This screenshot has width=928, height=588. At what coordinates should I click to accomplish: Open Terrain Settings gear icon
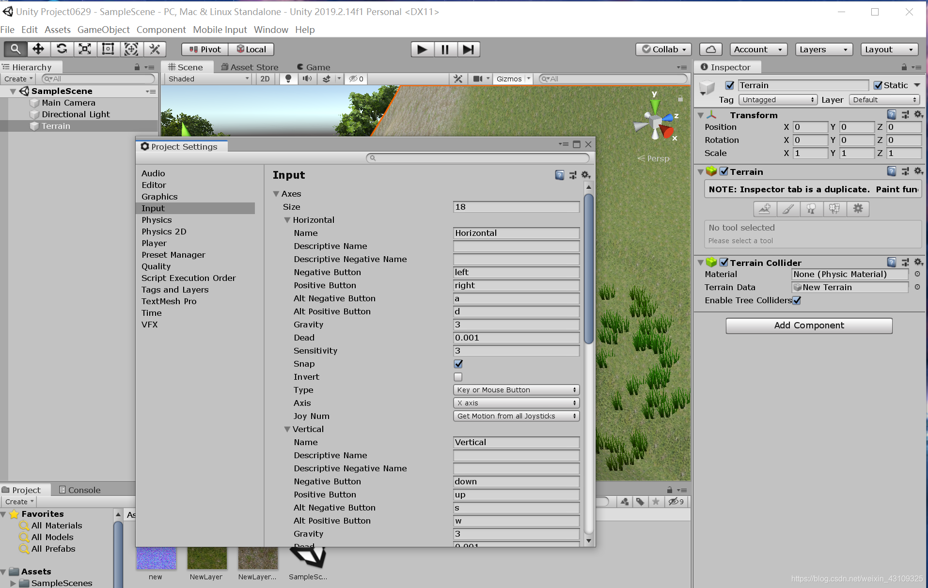click(x=858, y=209)
